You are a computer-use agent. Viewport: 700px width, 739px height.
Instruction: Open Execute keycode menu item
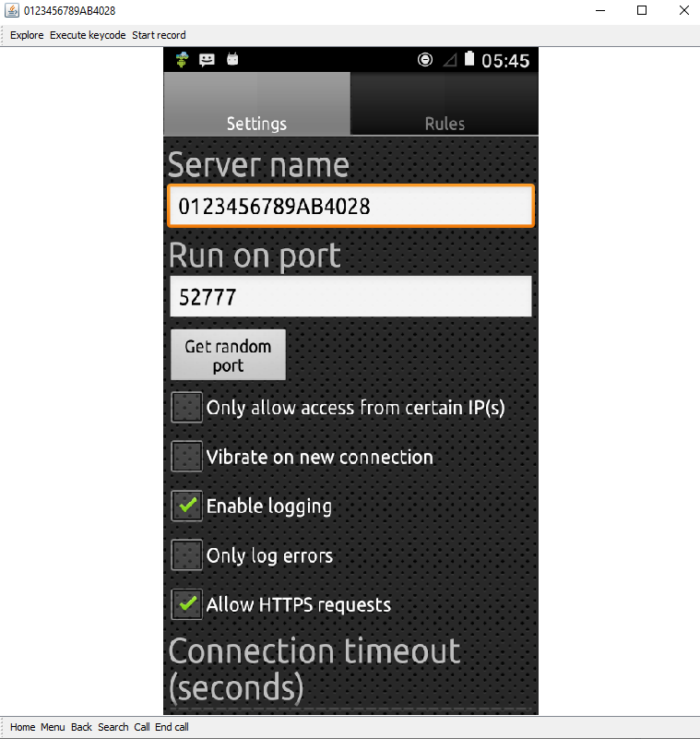[88, 35]
